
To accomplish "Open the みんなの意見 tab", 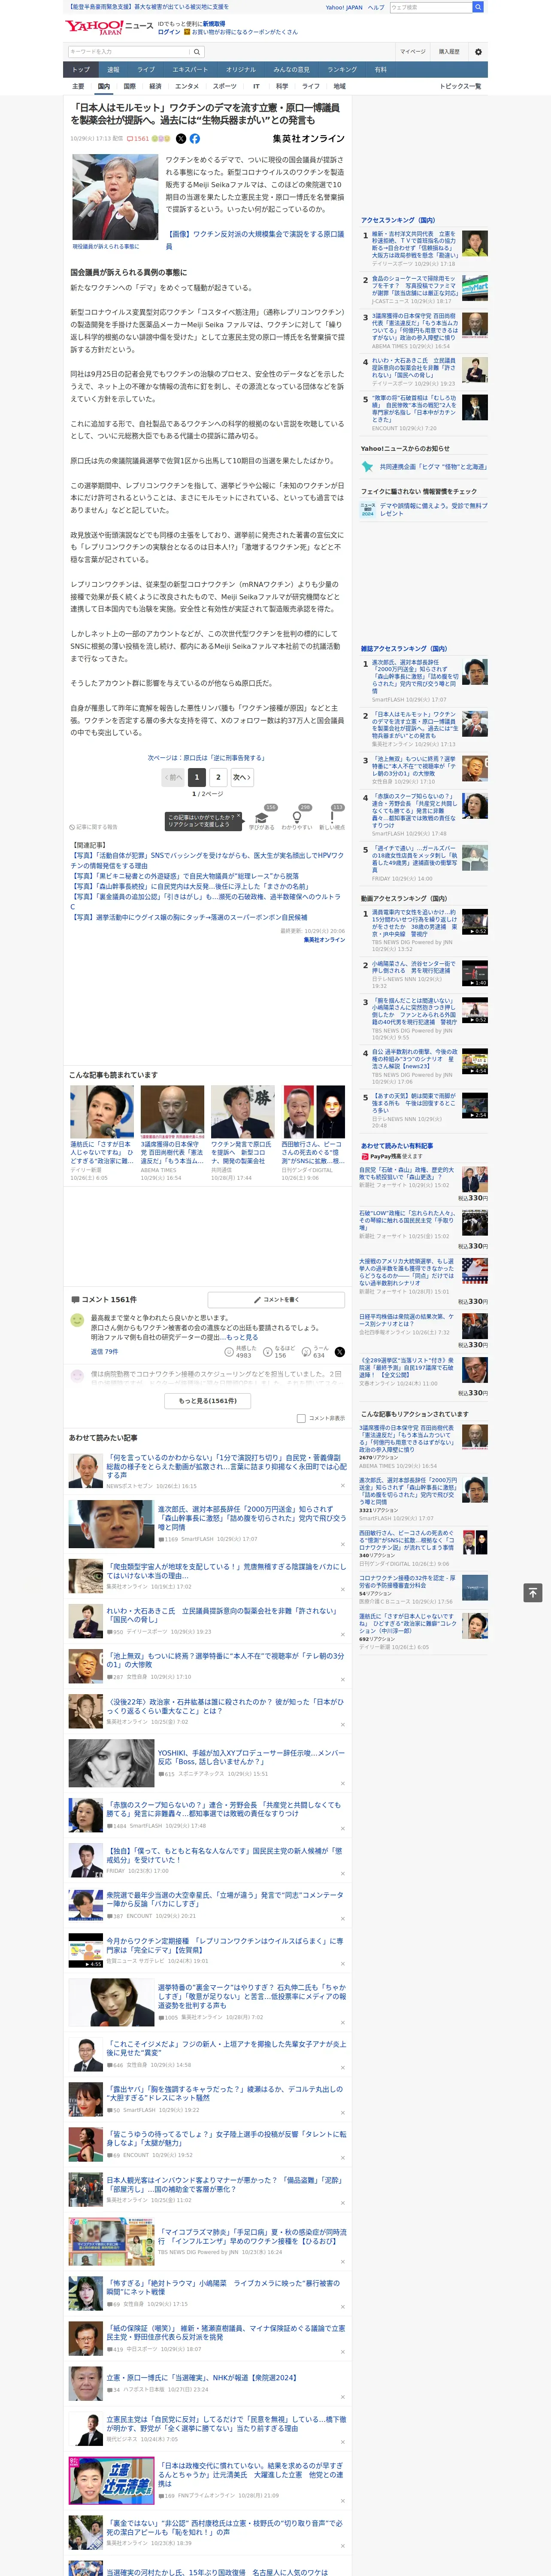I will [x=292, y=69].
